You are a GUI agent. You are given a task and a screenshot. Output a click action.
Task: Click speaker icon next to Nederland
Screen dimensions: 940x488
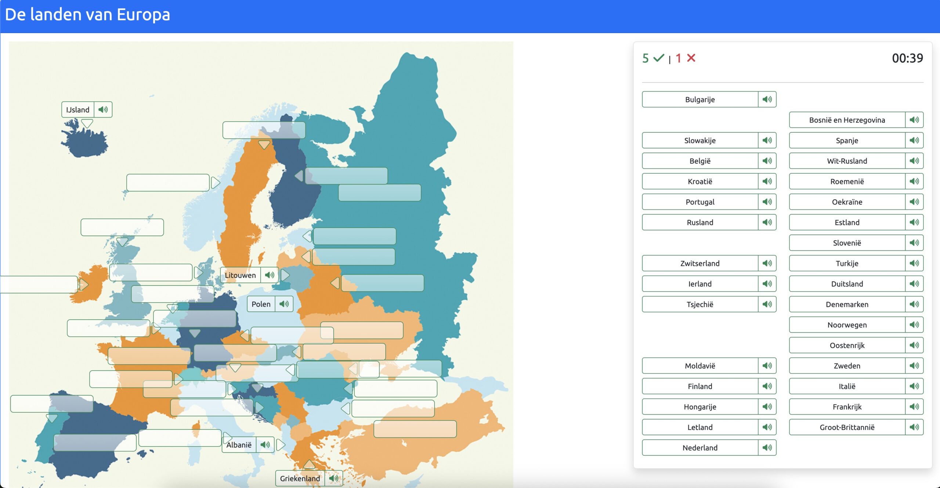[767, 448]
